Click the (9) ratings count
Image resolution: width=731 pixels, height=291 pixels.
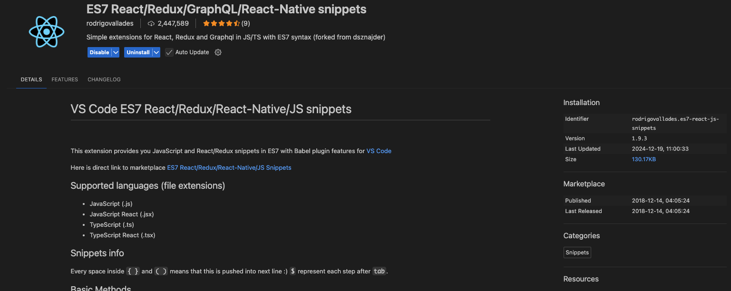pos(245,23)
